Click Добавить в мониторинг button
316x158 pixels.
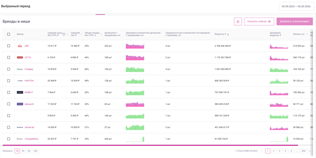click(295, 21)
